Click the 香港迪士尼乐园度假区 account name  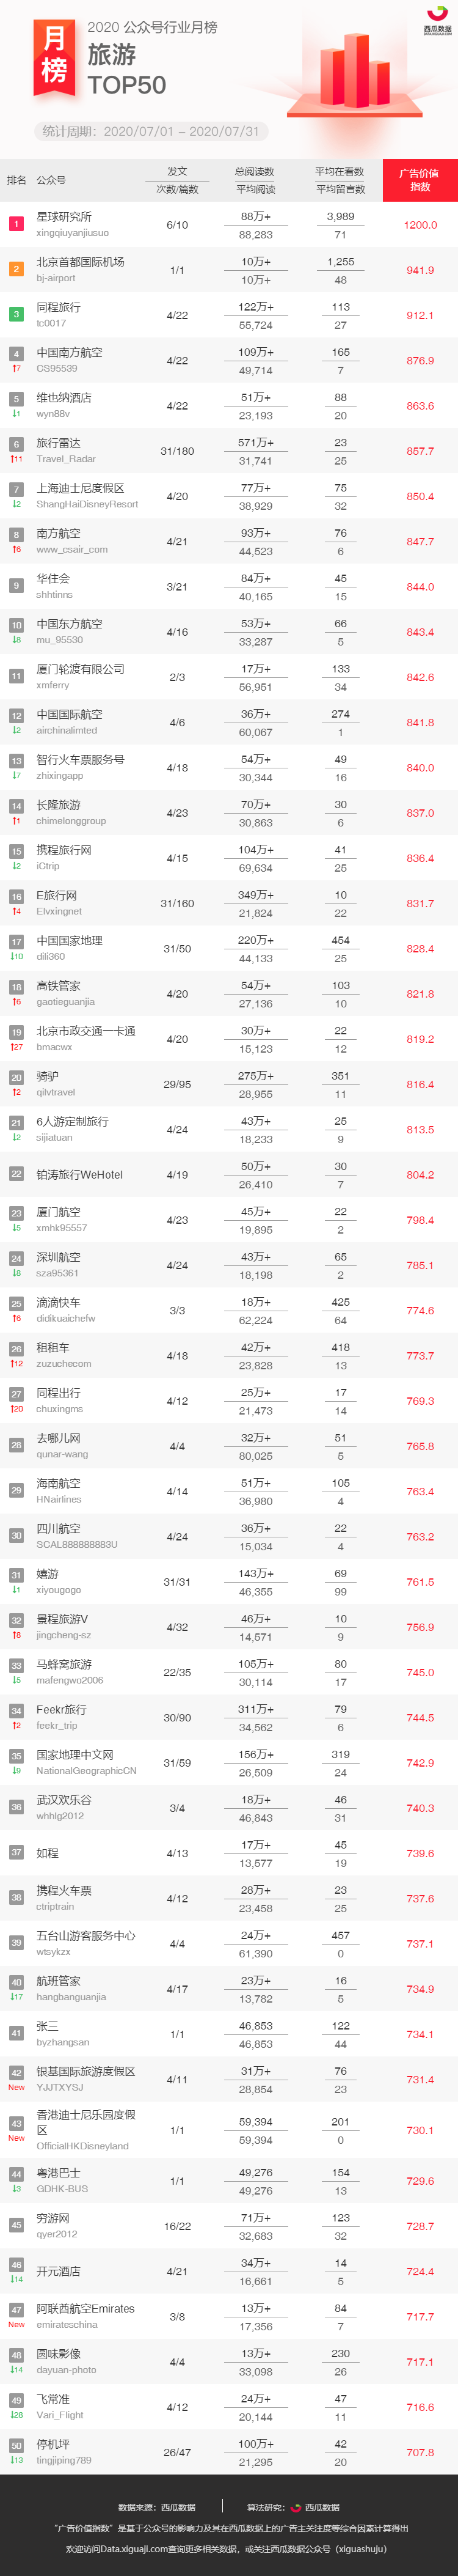[x=86, y=2121]
